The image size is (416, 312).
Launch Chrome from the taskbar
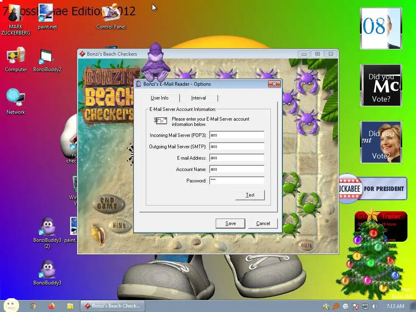coord(33,306)
